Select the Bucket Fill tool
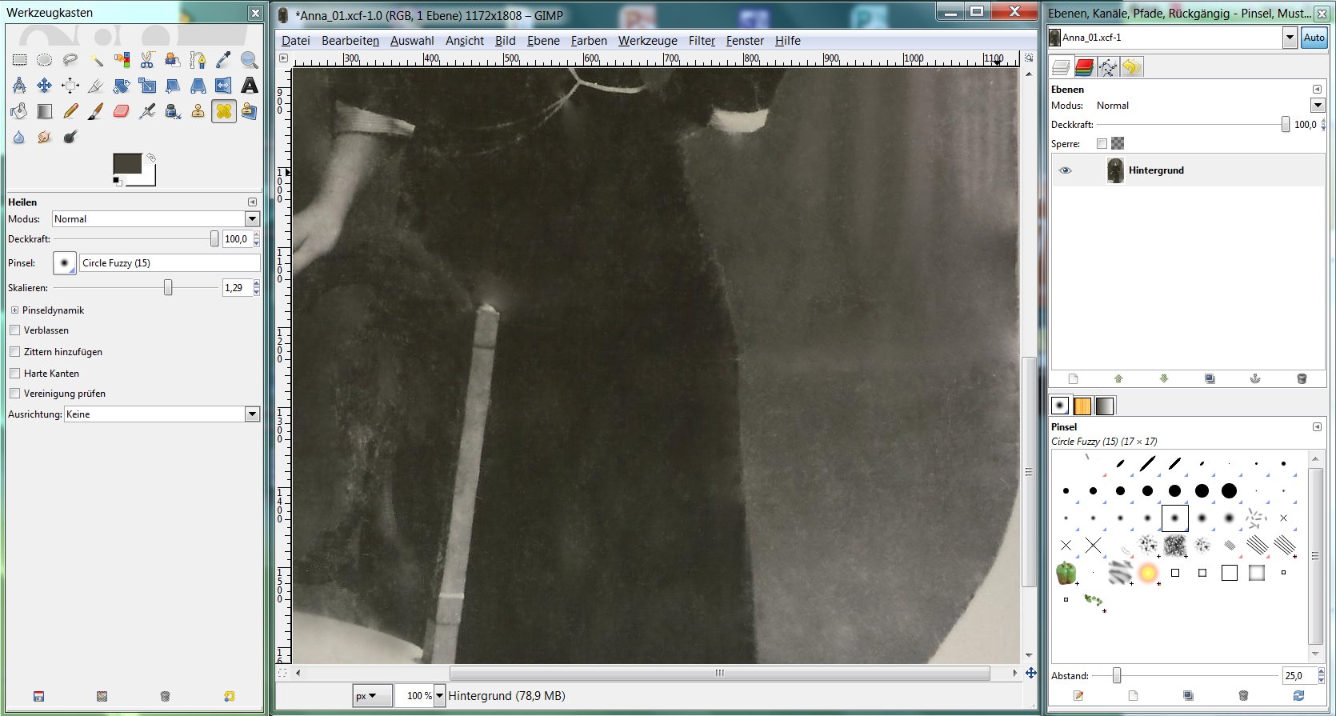The height and width of the screenshot is (716, 1336). point(19,111)
